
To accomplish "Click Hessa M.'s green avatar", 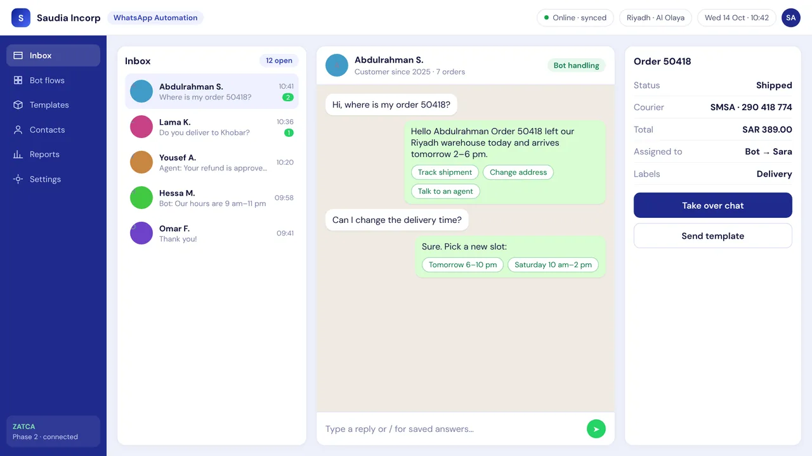I will tap(141, 198).
